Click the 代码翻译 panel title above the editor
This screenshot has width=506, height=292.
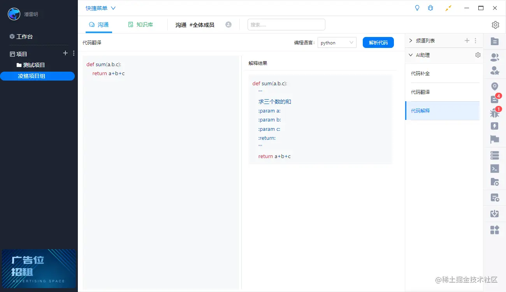92,42
